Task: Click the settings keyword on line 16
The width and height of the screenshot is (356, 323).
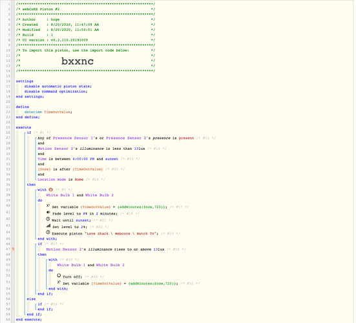Action: click(25, 81)
